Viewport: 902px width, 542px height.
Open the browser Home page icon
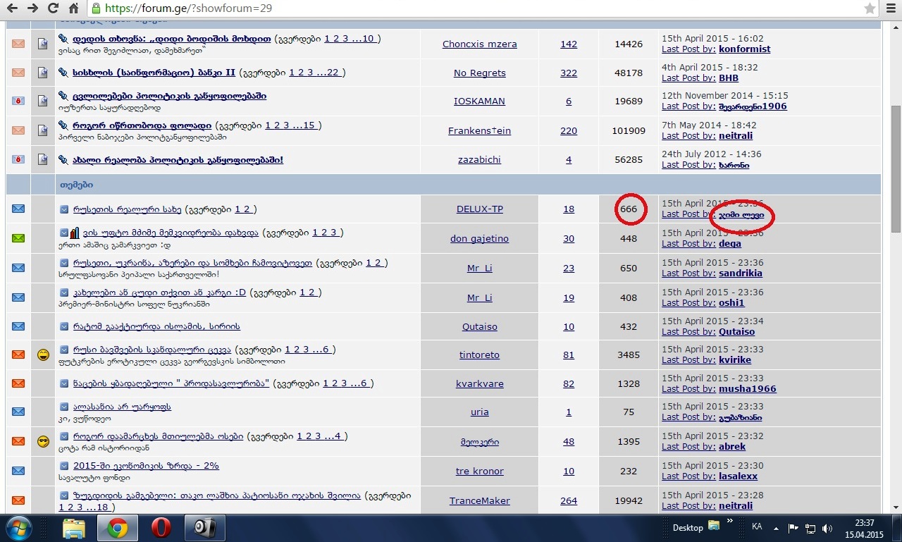click(x=73, y=9)
